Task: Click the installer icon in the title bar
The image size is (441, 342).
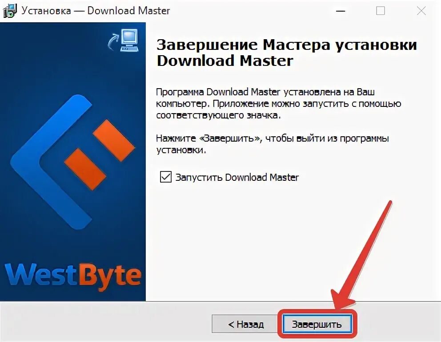Action: pyautogui.click(x=9, y=11)
